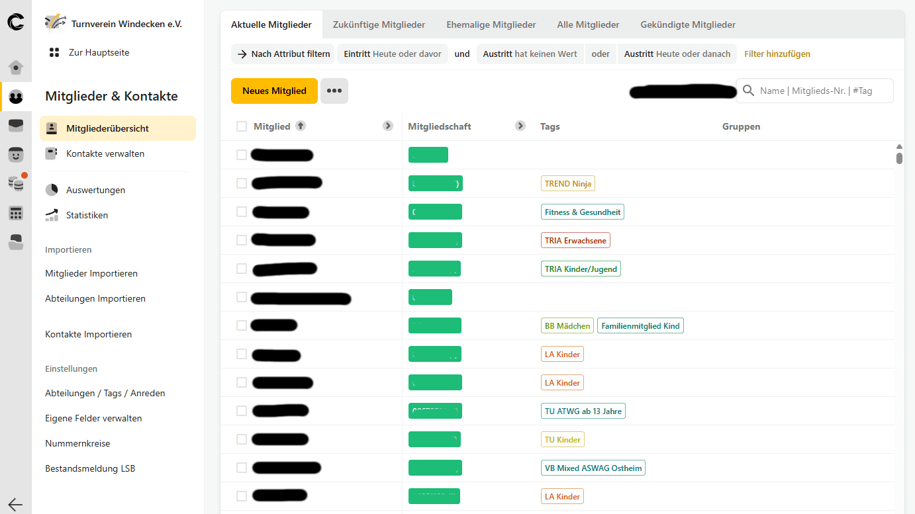Click the finance coins icon with notification dot
Image resolution: width=915 pixels, height=514 pixels.
point(16,183)
